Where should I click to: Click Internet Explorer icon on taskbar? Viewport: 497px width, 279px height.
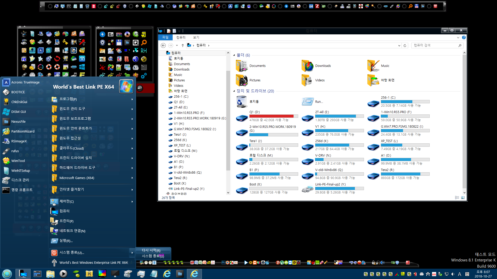[x=167, y=274]
